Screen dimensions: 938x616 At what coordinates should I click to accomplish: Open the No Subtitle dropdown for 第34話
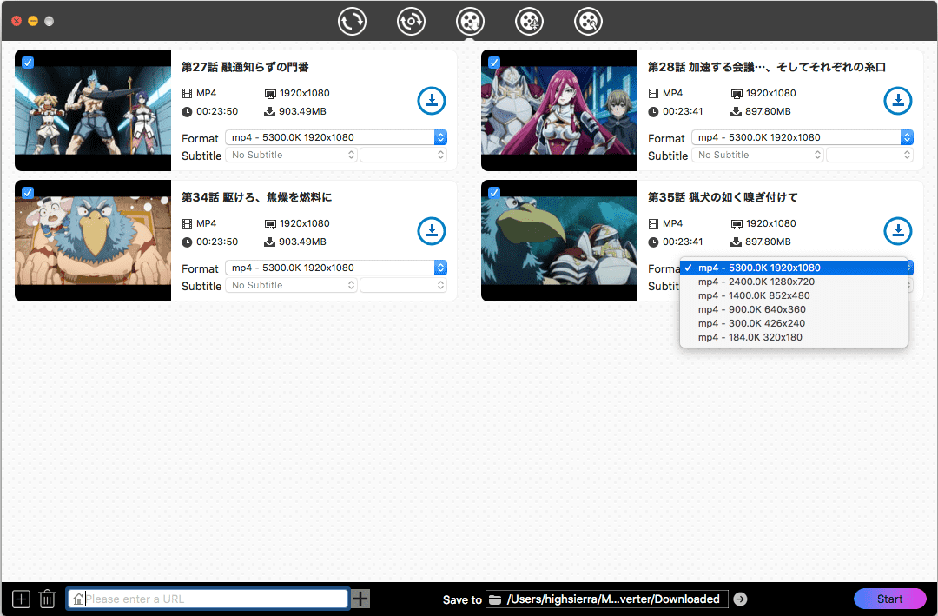click(x=291, y=285)
